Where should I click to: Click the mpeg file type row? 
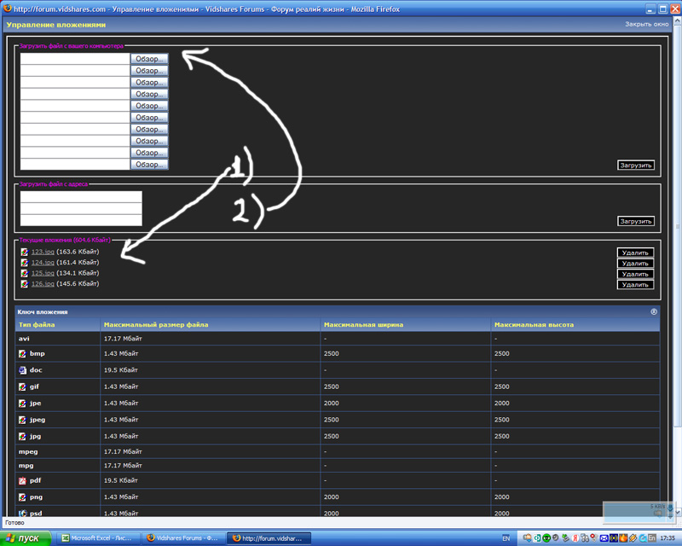338,452
